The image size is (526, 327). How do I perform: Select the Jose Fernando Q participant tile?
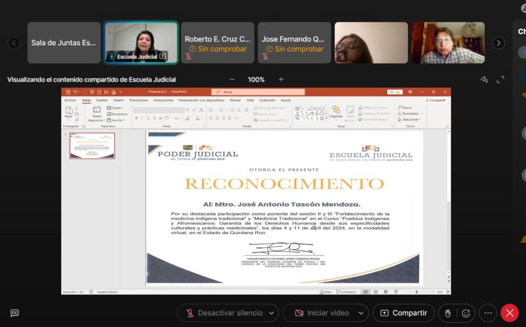(x=294, y=43)
